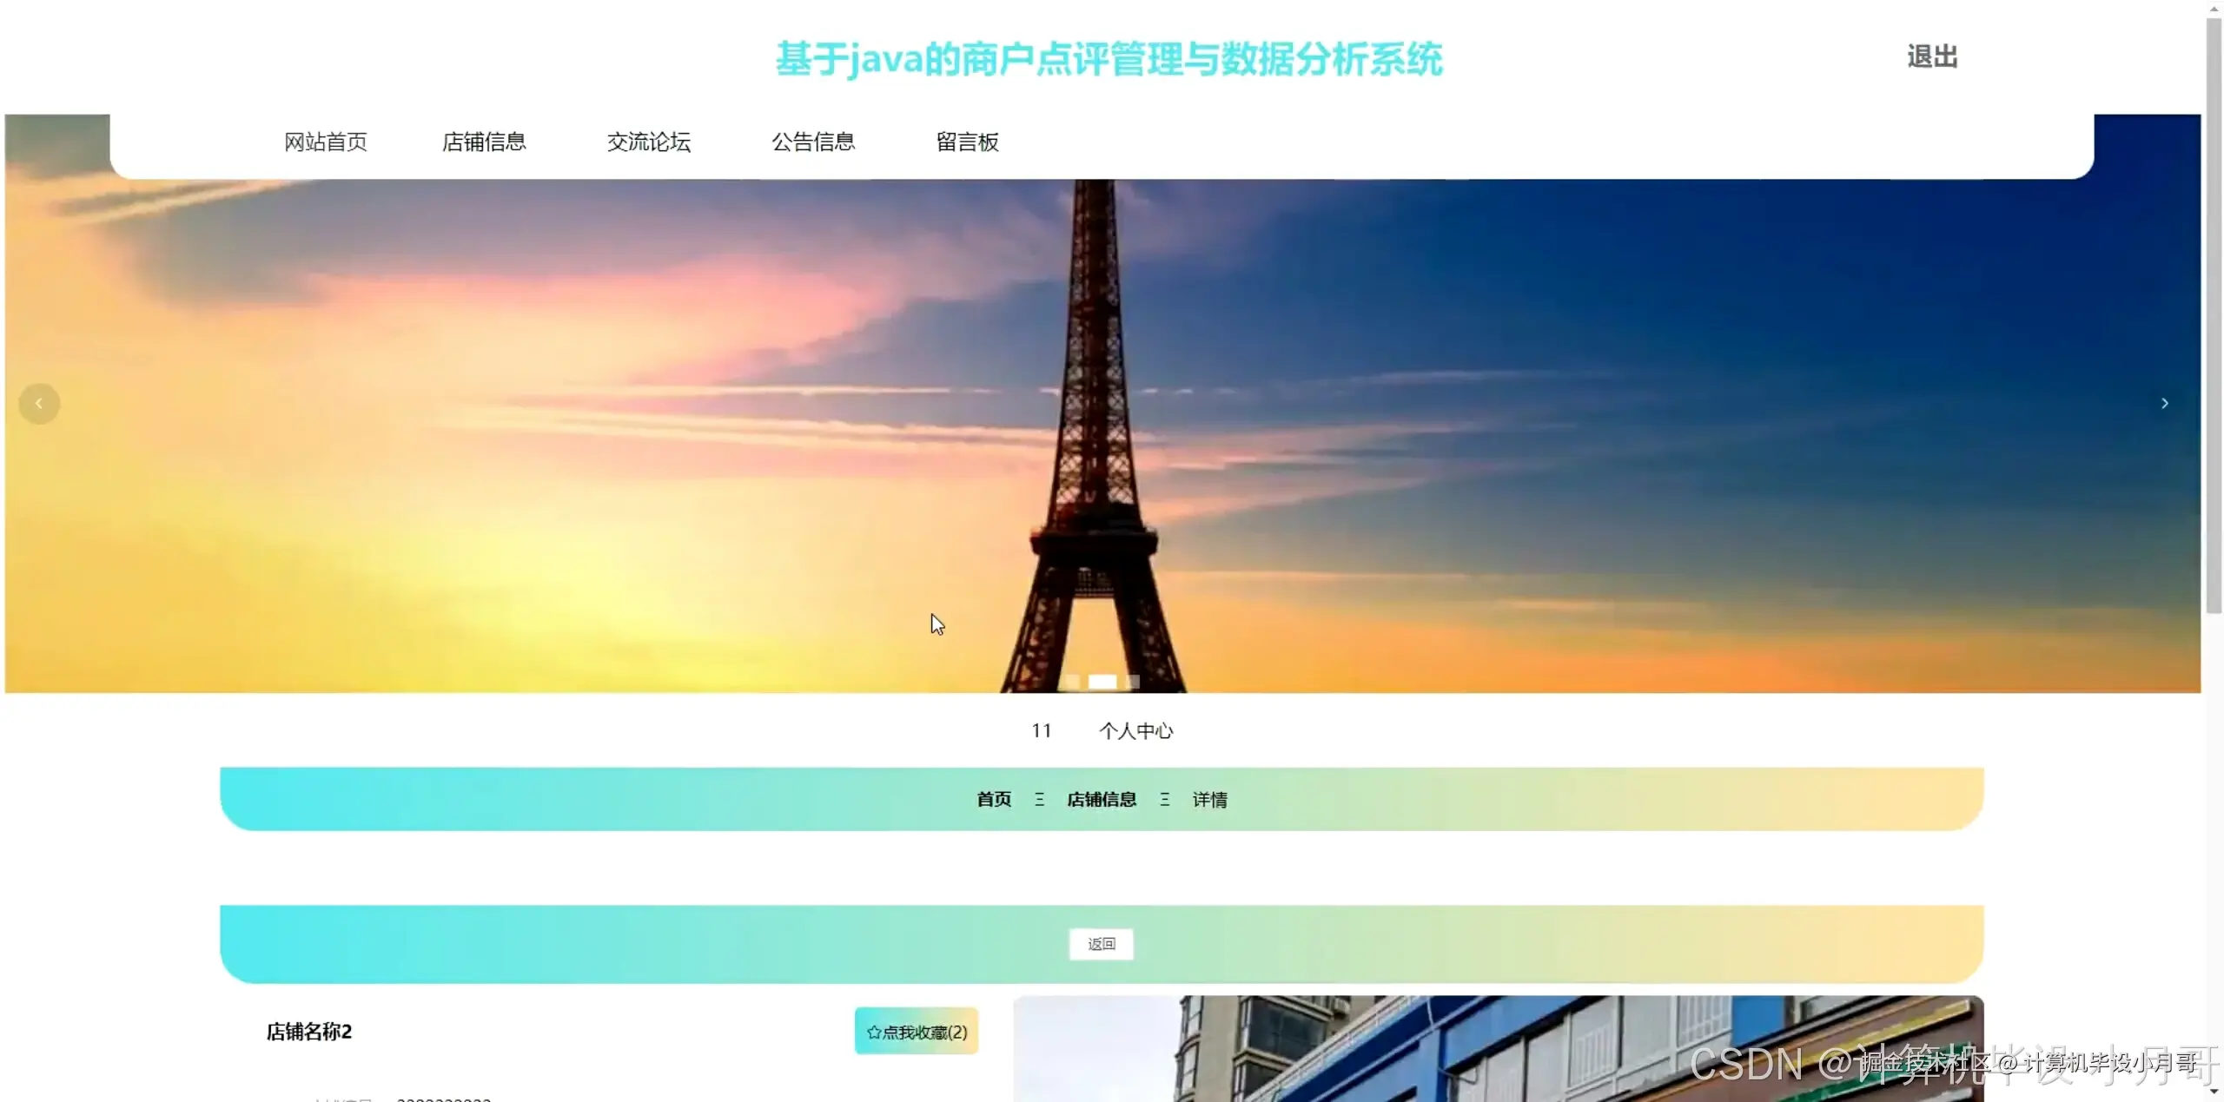The image size is (2224, 1102).
Task: Click the star 点我收藏(2) favorite button
Action: (x=917, y=1032)
